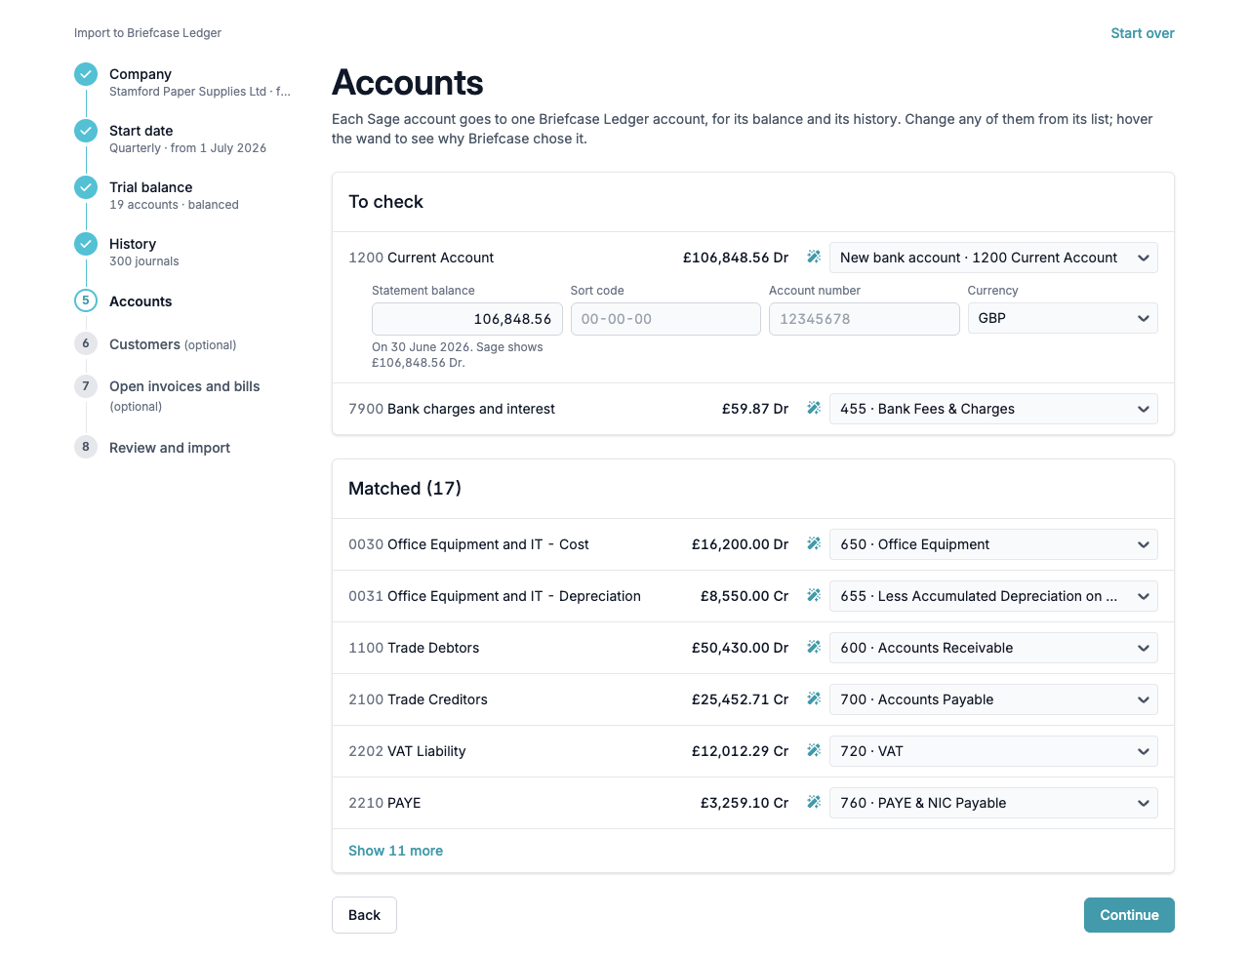This screenshot has height=957, width=1249.
Task: Click the Statement balance field
Action: coord(467,319)
